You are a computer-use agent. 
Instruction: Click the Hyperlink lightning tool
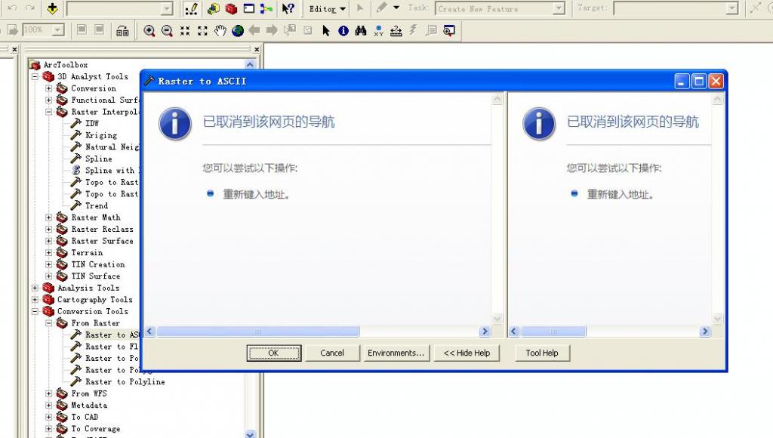413,30
